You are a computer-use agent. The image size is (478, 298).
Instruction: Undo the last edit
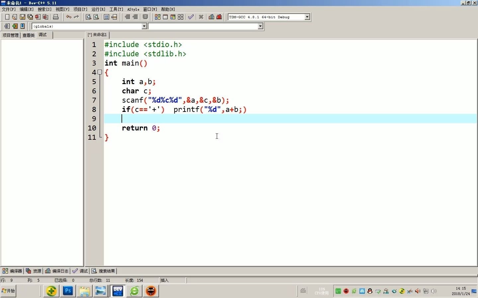[69, 17]
